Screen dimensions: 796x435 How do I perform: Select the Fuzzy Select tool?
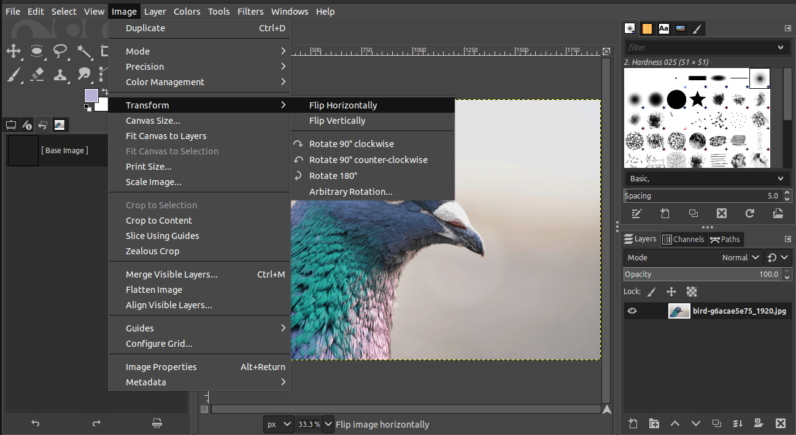point(83,51)
